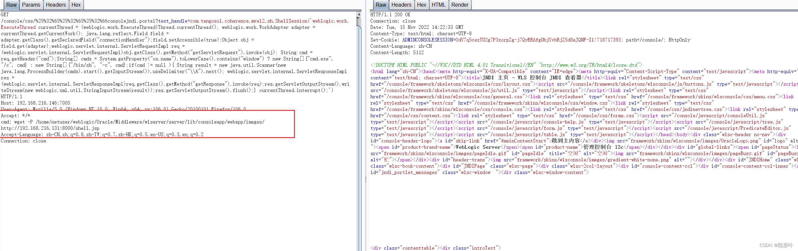
Task: Click the 'Date: Tue, 15 Nov 2022' line
Action: pos(417,27)
